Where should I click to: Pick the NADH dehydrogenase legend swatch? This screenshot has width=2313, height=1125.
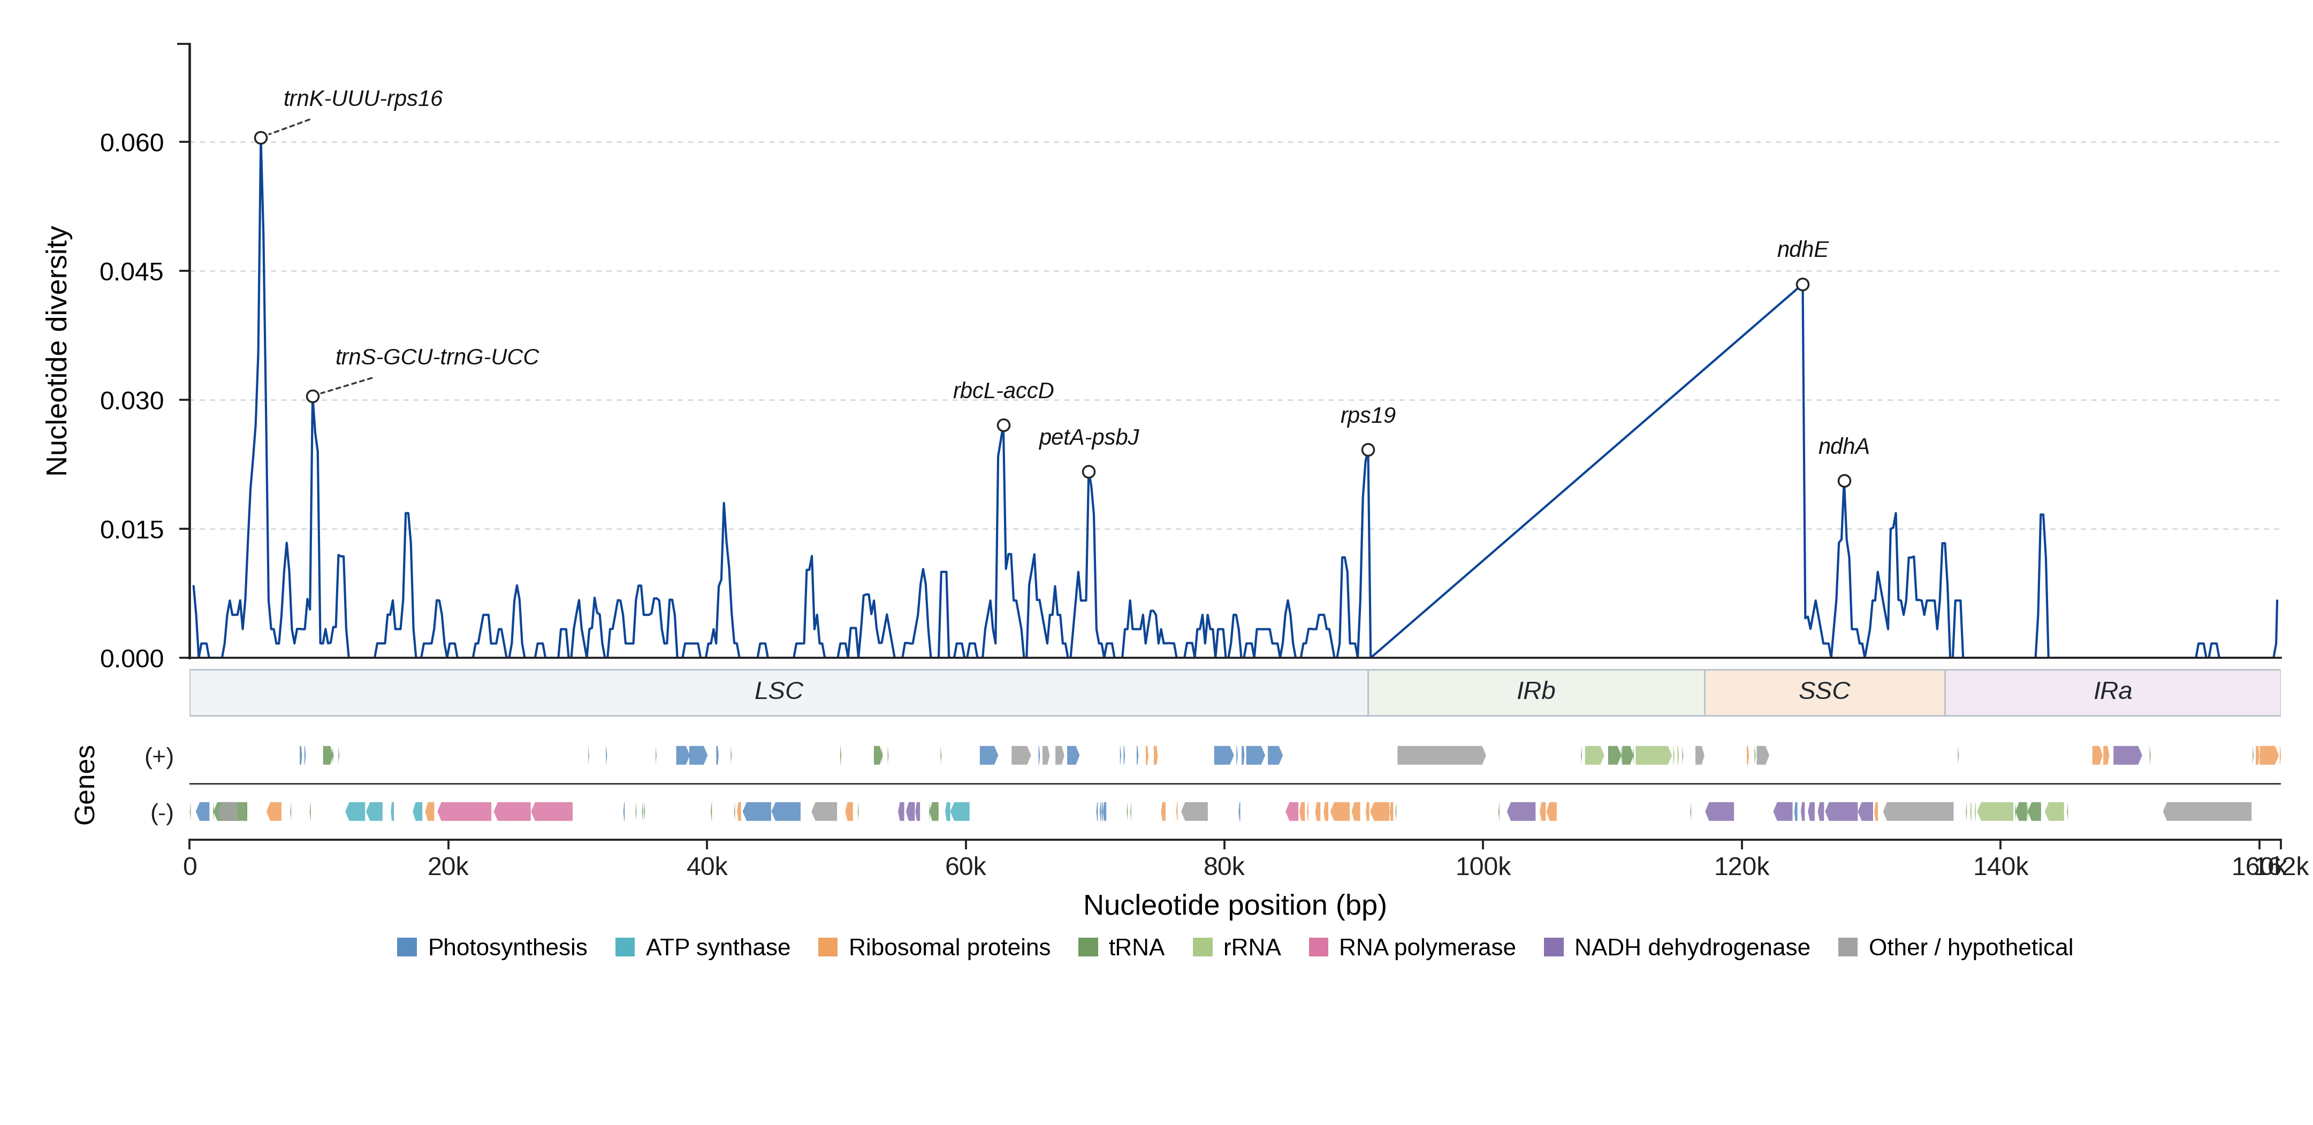(1554, 947)
